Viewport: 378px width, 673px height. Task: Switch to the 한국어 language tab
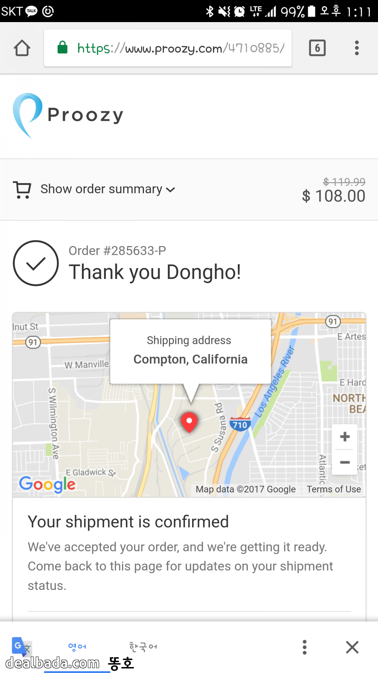click(143, 647)
